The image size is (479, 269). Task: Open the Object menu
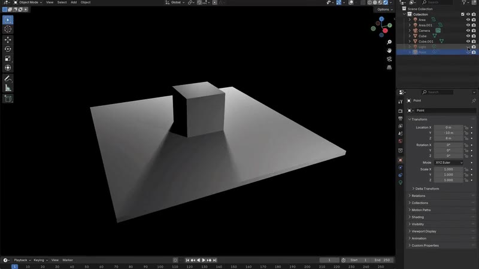click(x=86, y=2)
